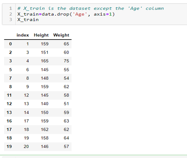Click row label 12 in the table
Viewport: 187px width, 158px height.
tap(9, 104)
